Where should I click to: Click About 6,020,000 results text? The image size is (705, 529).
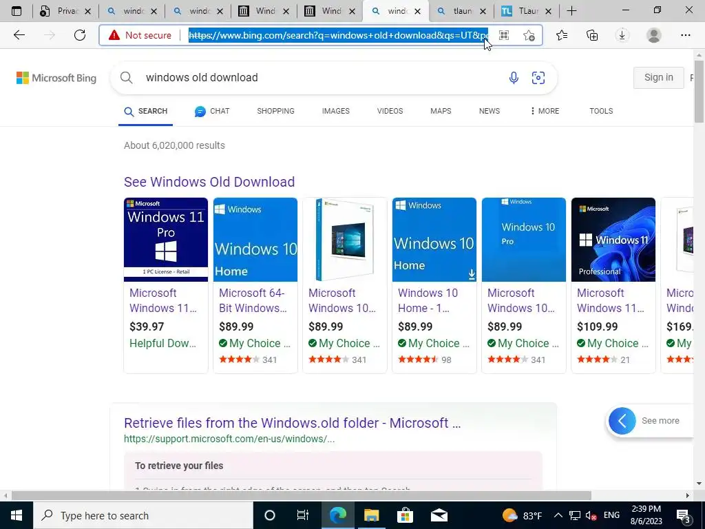click(174, 145)
